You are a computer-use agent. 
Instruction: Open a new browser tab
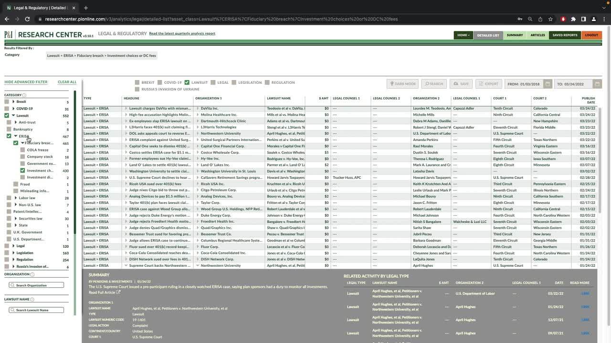86,8
